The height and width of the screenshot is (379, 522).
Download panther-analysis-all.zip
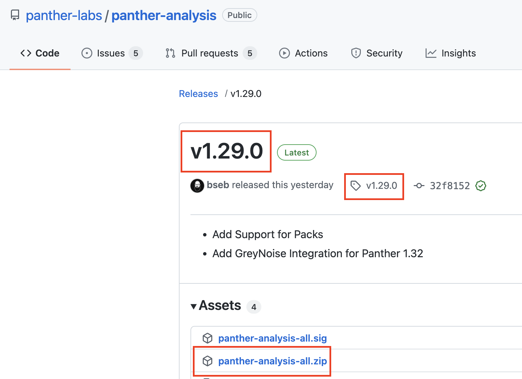pos(272,361)
